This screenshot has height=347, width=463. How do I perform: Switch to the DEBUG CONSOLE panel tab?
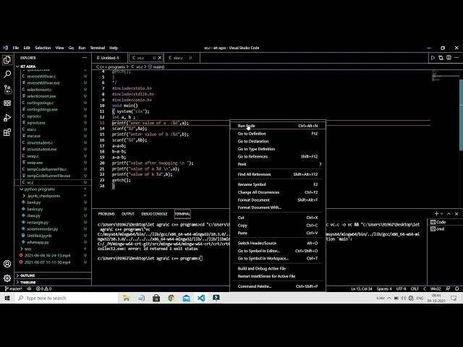[154, 214]
